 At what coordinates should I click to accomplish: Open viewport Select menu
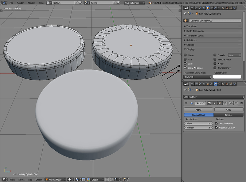(x=22, y=180)
